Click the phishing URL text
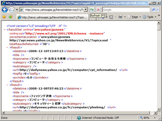Viewport: 162px width, 121px height. (62, 107)
